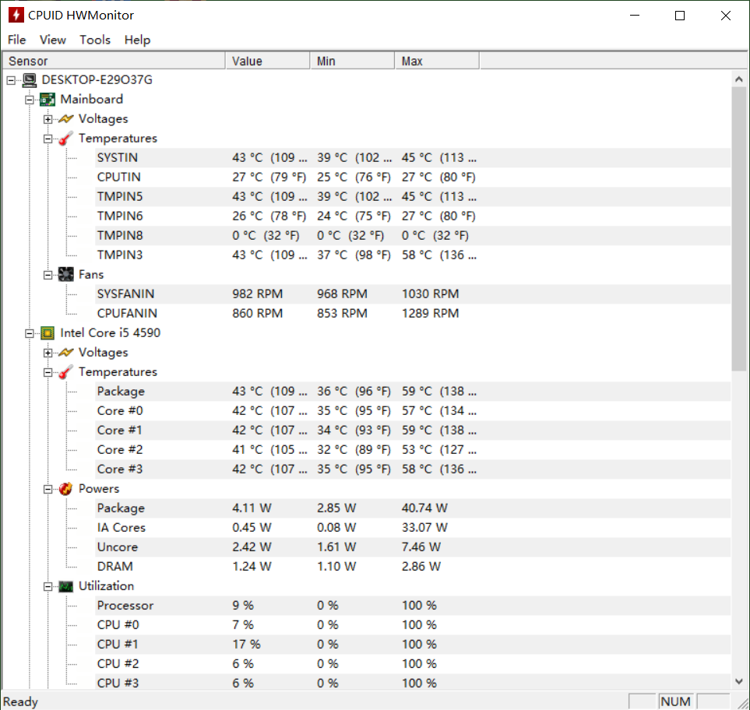Click the 982 RPM value
The height and width of the screenshot is (710, 750).
tap(257, 294)
